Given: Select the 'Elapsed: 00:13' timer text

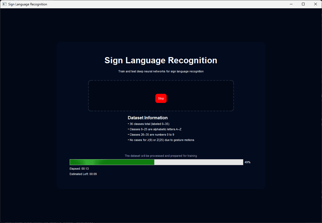Looking at the screenshot, I should click(79, 169).
